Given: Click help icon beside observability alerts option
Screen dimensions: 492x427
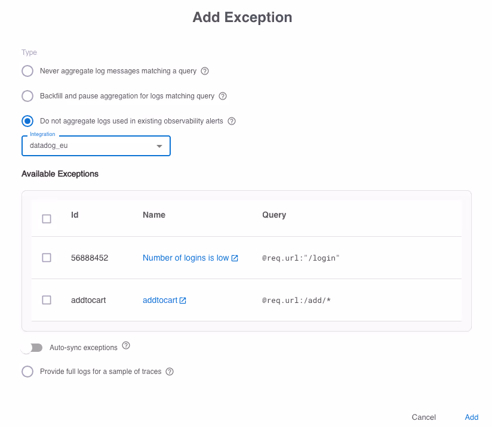Looking at the screenshot, I should [232, 121].
